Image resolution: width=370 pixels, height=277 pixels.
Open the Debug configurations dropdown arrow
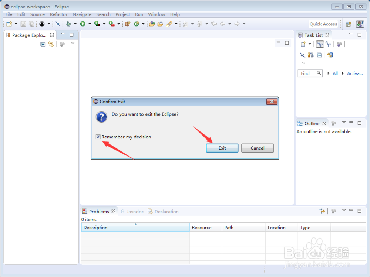(75, 24)
